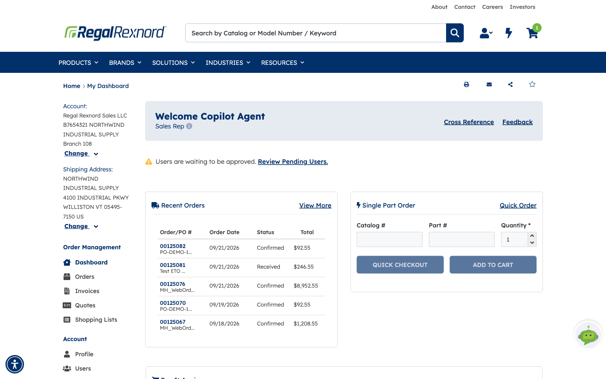Expand the RESOURCES menu

click(x=282, y=62)
